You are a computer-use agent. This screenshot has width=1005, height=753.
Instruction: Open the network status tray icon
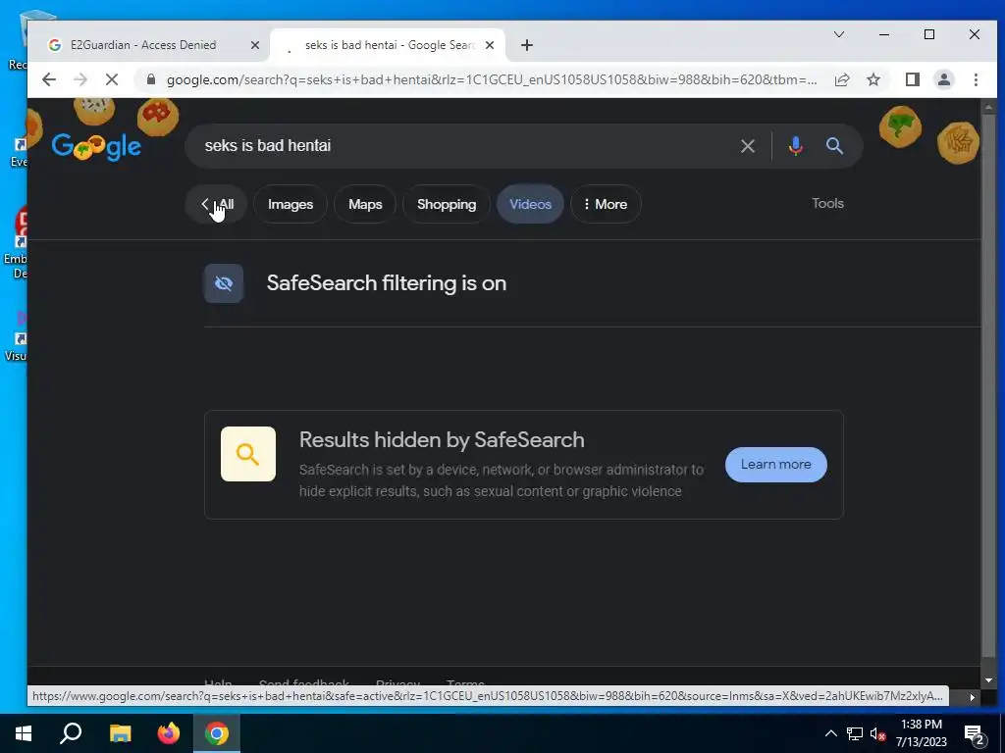(855, 733)
